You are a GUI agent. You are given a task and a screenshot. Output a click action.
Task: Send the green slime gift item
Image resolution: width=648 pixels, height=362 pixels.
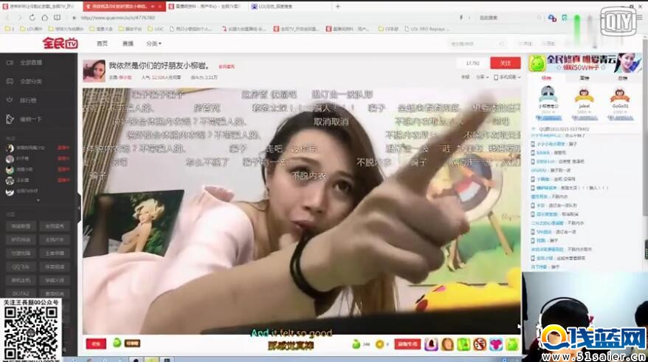tap(512, 344)
